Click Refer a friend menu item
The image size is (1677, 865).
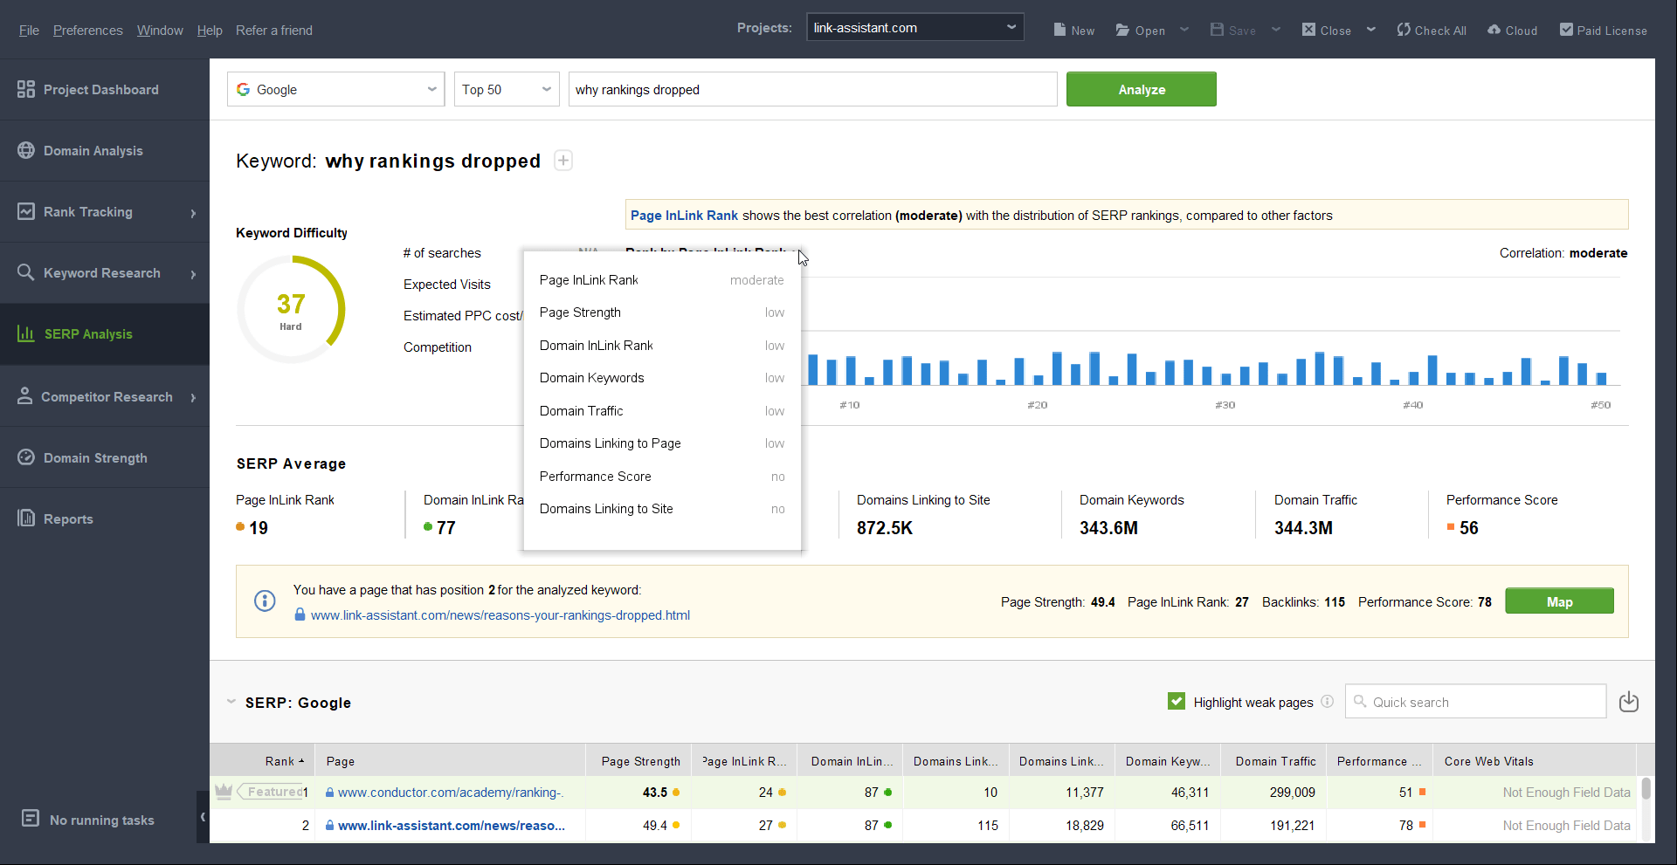pos(274,30)
